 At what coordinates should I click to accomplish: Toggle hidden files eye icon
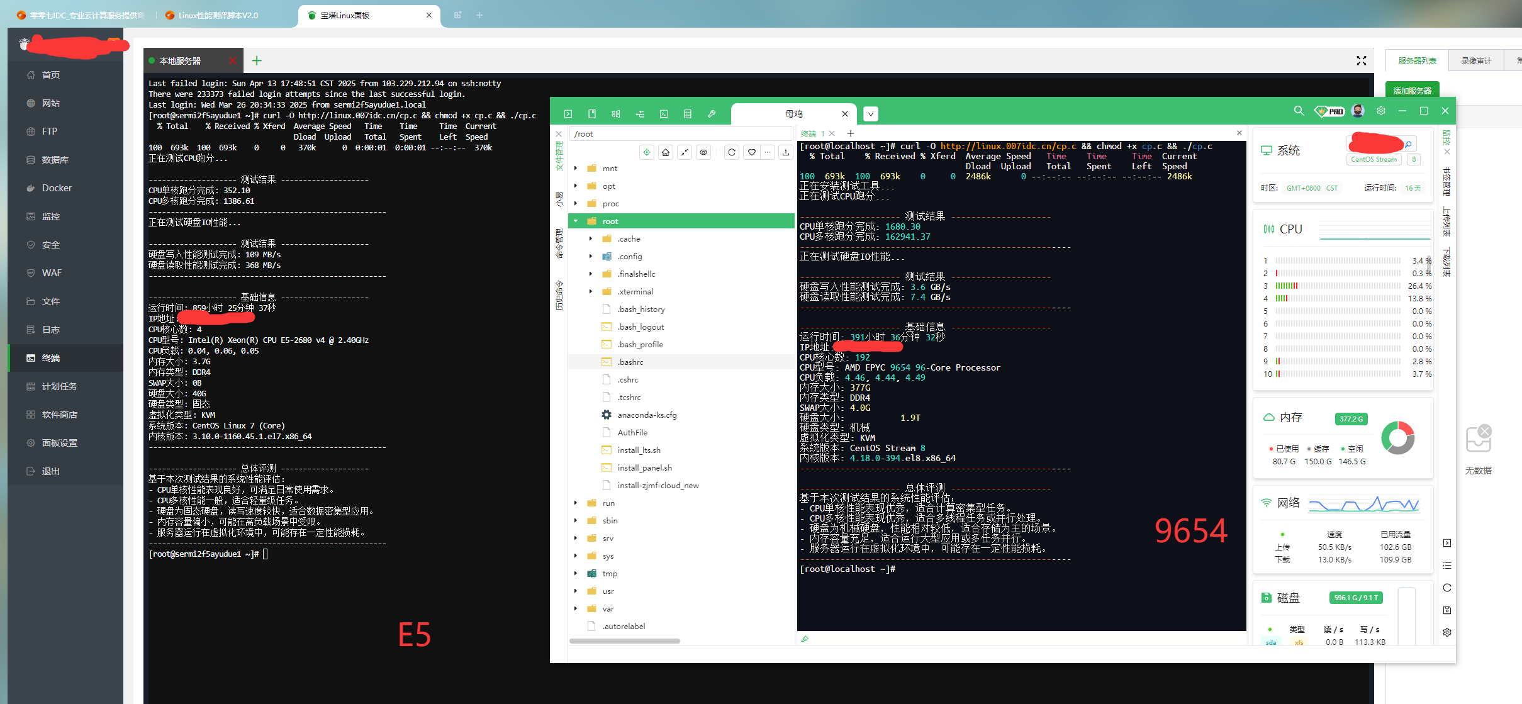point(703,152)
